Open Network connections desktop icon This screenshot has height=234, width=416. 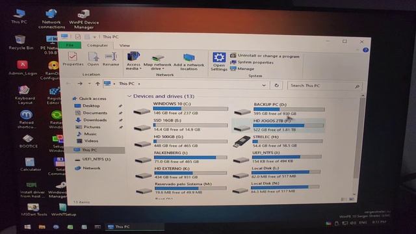[x=51, y=19]
